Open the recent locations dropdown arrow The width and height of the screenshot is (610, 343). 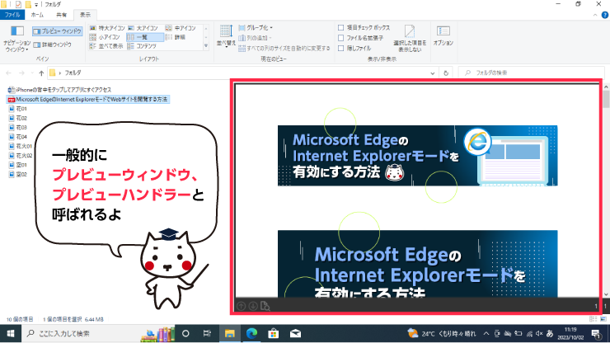coord(31,73)
